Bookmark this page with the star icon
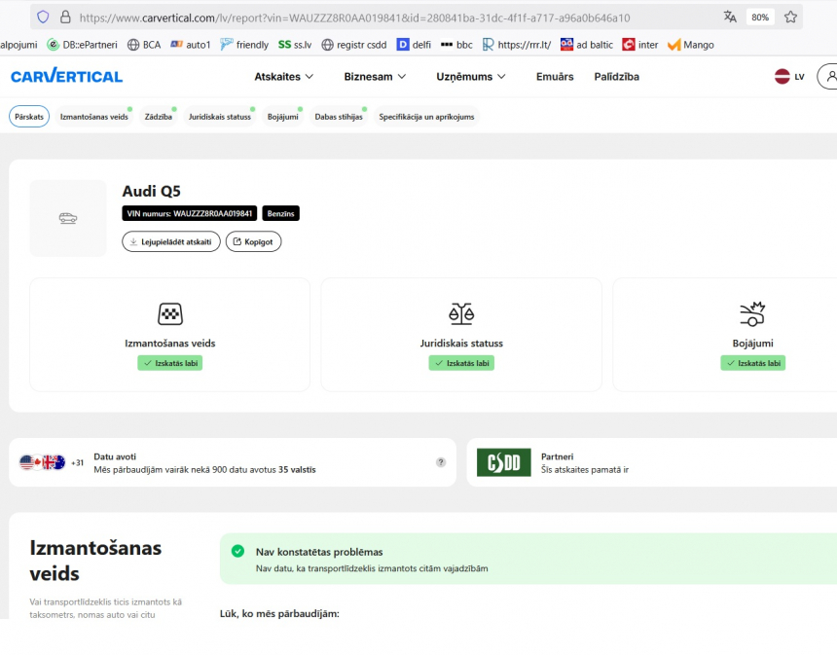This screenshot has width=837, height=655. pos(790,18)
